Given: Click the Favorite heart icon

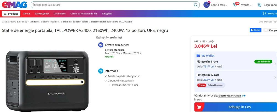Looking at the screenshot, I should (x=235, y=5).
